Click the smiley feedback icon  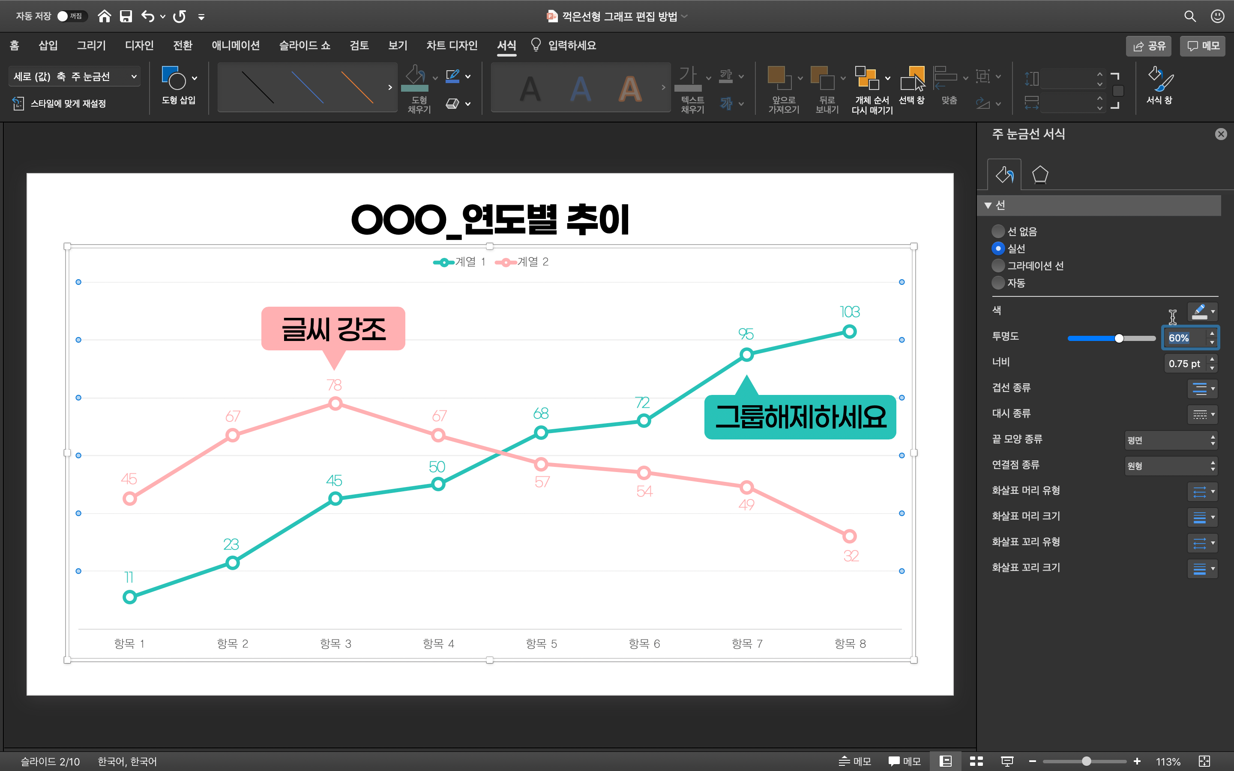tap(1217, 16)
